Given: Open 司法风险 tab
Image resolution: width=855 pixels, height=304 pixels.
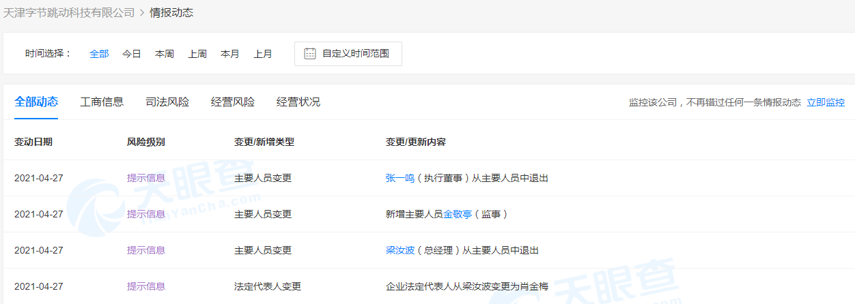Looking at the screenshot, I should coord(167,102).
